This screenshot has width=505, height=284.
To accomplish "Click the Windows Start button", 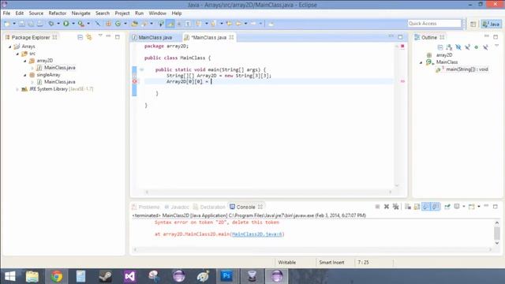I will [x=10, y=276].
